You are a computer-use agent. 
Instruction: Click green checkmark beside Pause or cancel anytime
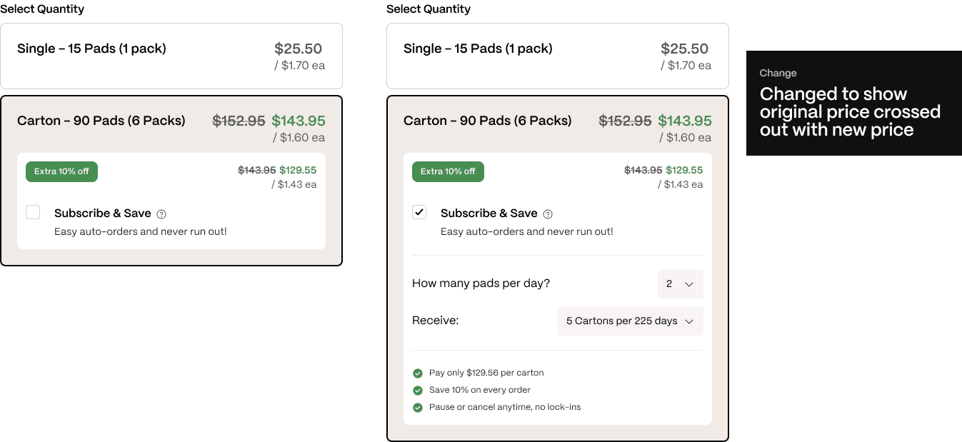[x=418, y=408]
